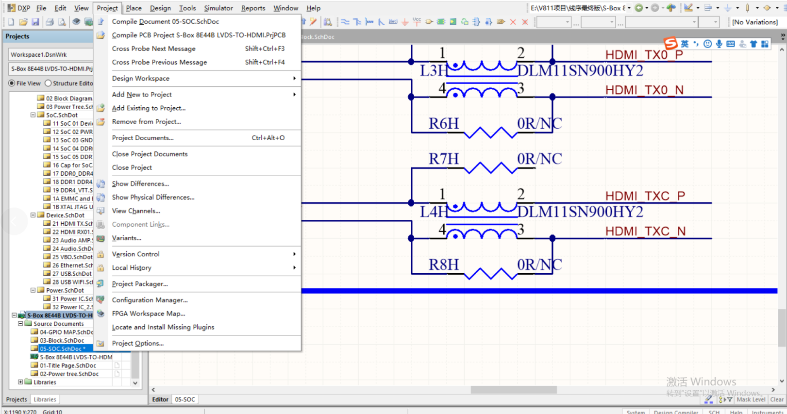This screenshot has width=787, height=414.
Task: Expand the Libraries tree node
Action: click(x=20, y=382)
